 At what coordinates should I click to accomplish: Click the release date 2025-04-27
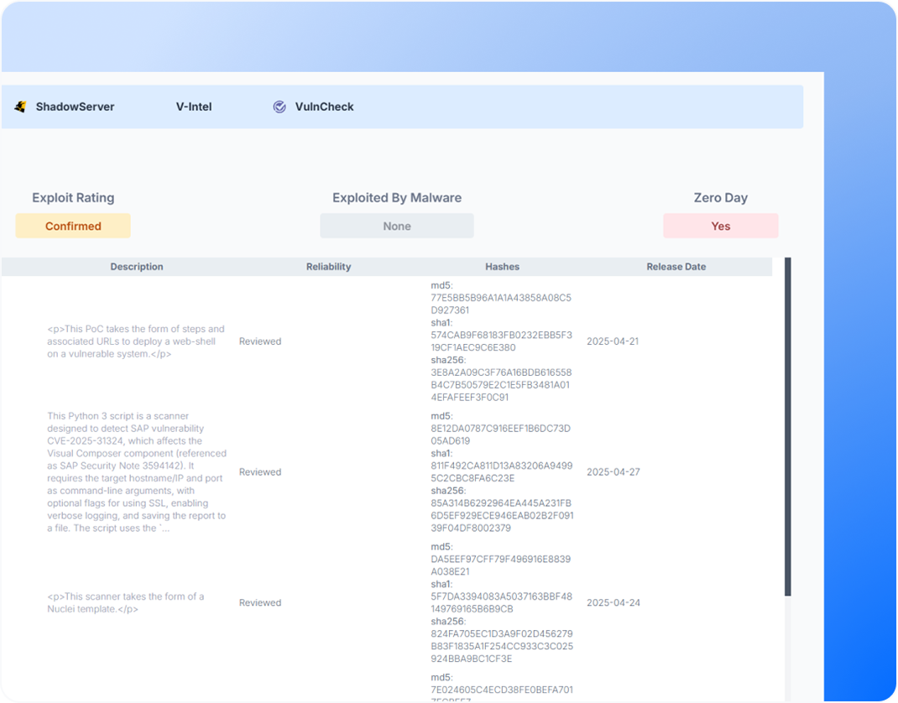coord(613,471)
